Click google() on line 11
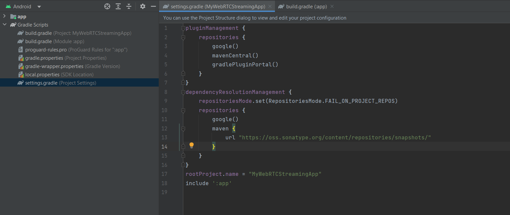510x215 pixels. (x=225, y=119)
